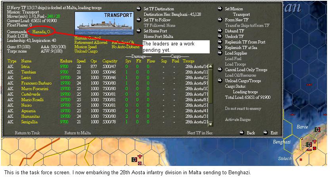Click Set TF Destination

[159, 9]
